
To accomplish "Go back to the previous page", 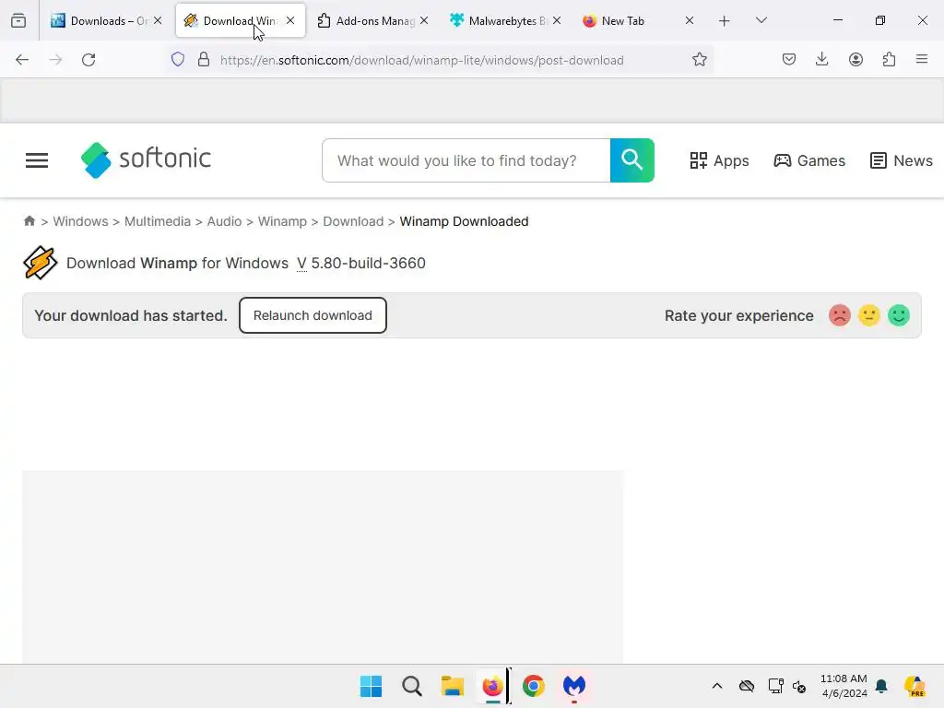I will tap(22, 60).
